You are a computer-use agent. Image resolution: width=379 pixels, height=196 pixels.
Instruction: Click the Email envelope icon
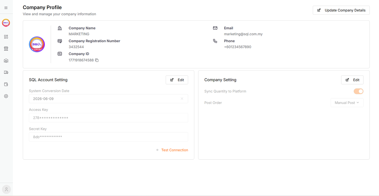[x=215, y=28]
